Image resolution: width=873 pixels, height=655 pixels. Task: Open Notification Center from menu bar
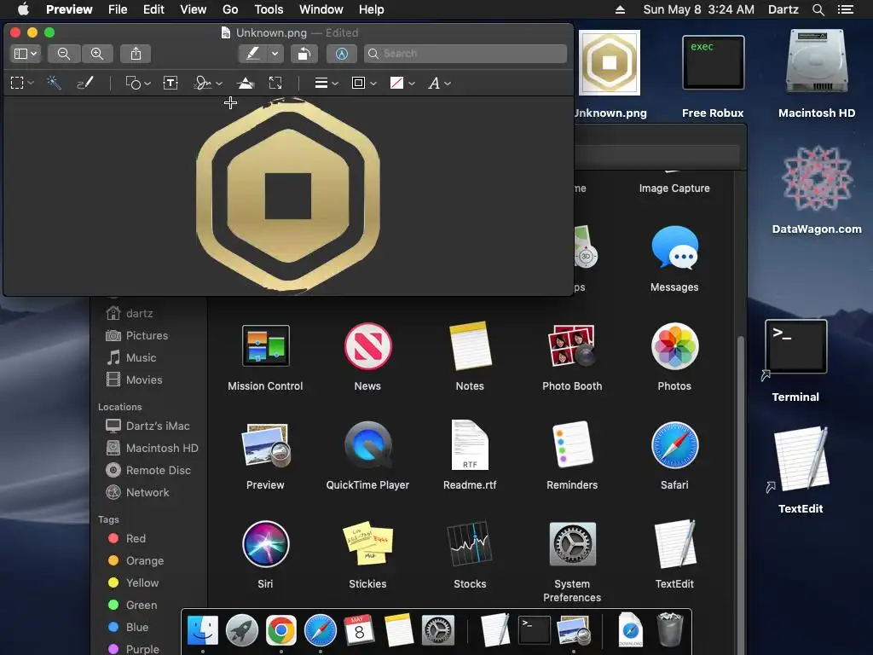tap(846, 9)
